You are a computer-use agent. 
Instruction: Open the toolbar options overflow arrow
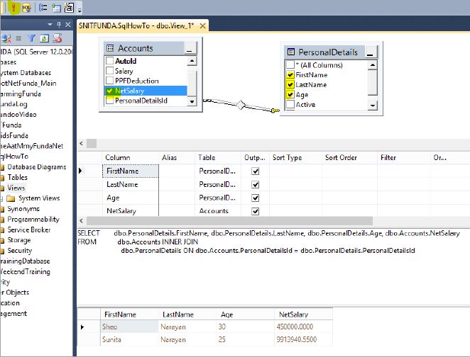80,11
